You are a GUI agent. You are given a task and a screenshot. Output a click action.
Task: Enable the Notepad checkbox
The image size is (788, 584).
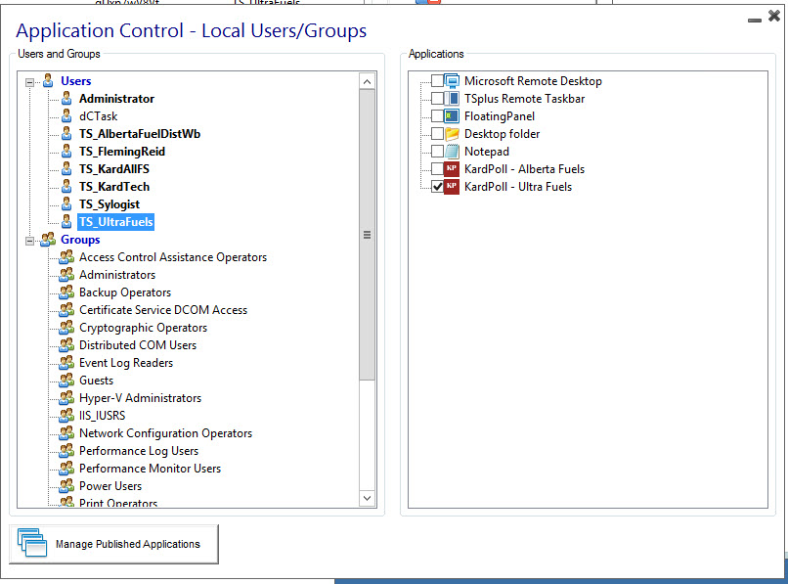437,152
